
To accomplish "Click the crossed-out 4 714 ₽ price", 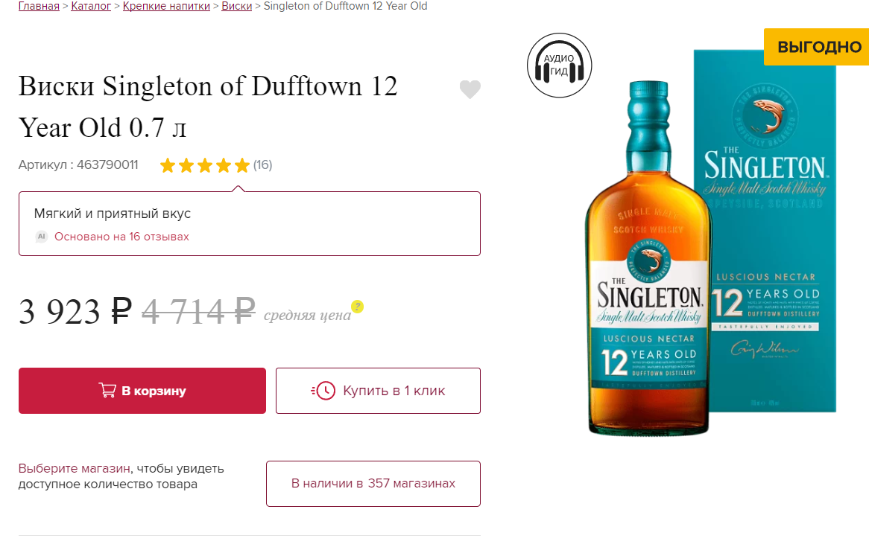I will 198,310.
